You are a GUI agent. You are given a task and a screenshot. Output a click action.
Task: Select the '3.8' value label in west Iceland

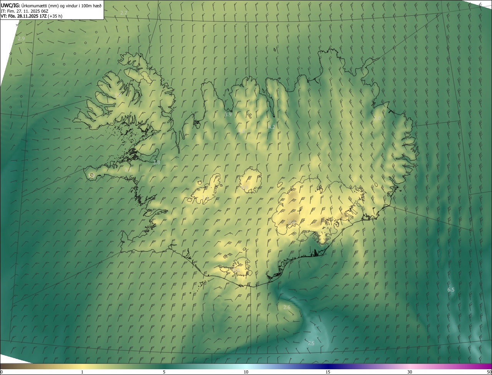(x=156, y=163)
